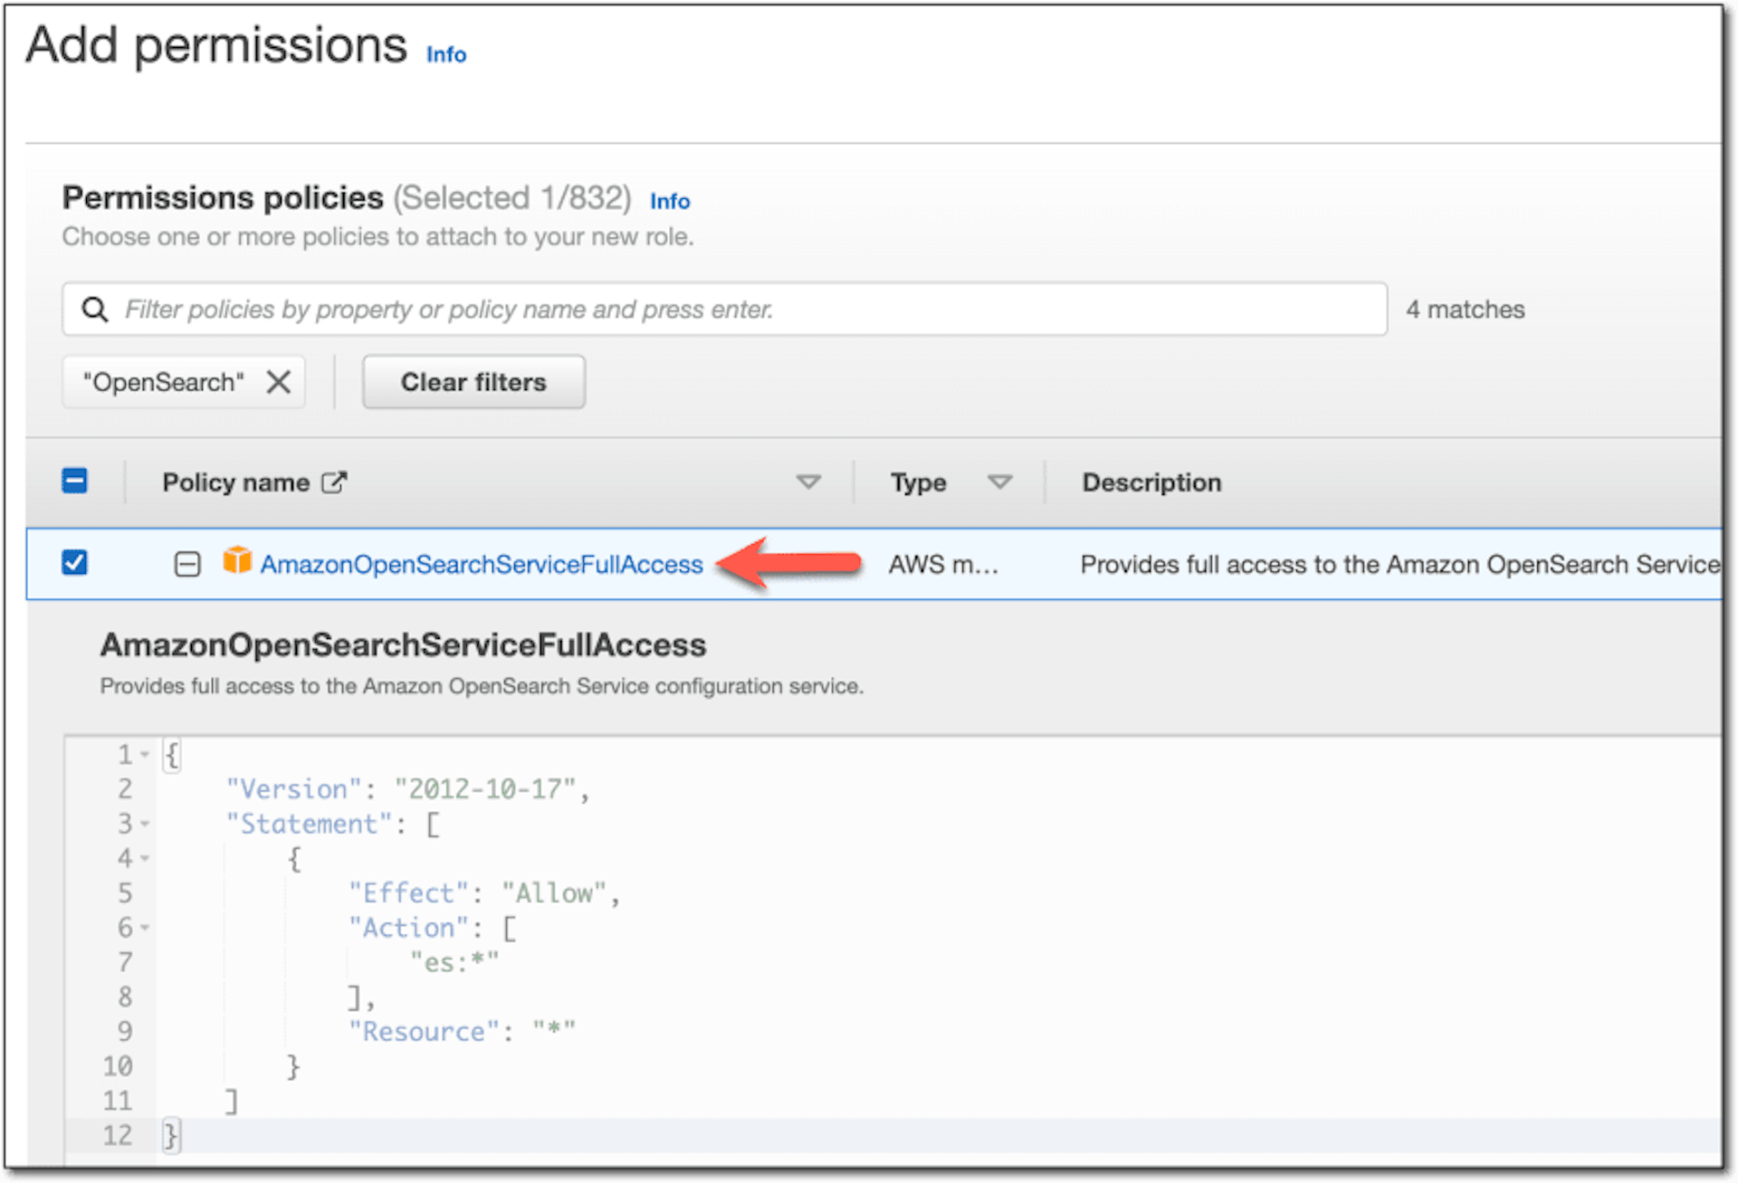Click the orange policy cube icon

(237, 561)
